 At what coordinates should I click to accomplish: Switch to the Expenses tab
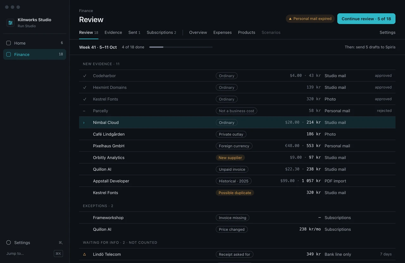(222, 33)
